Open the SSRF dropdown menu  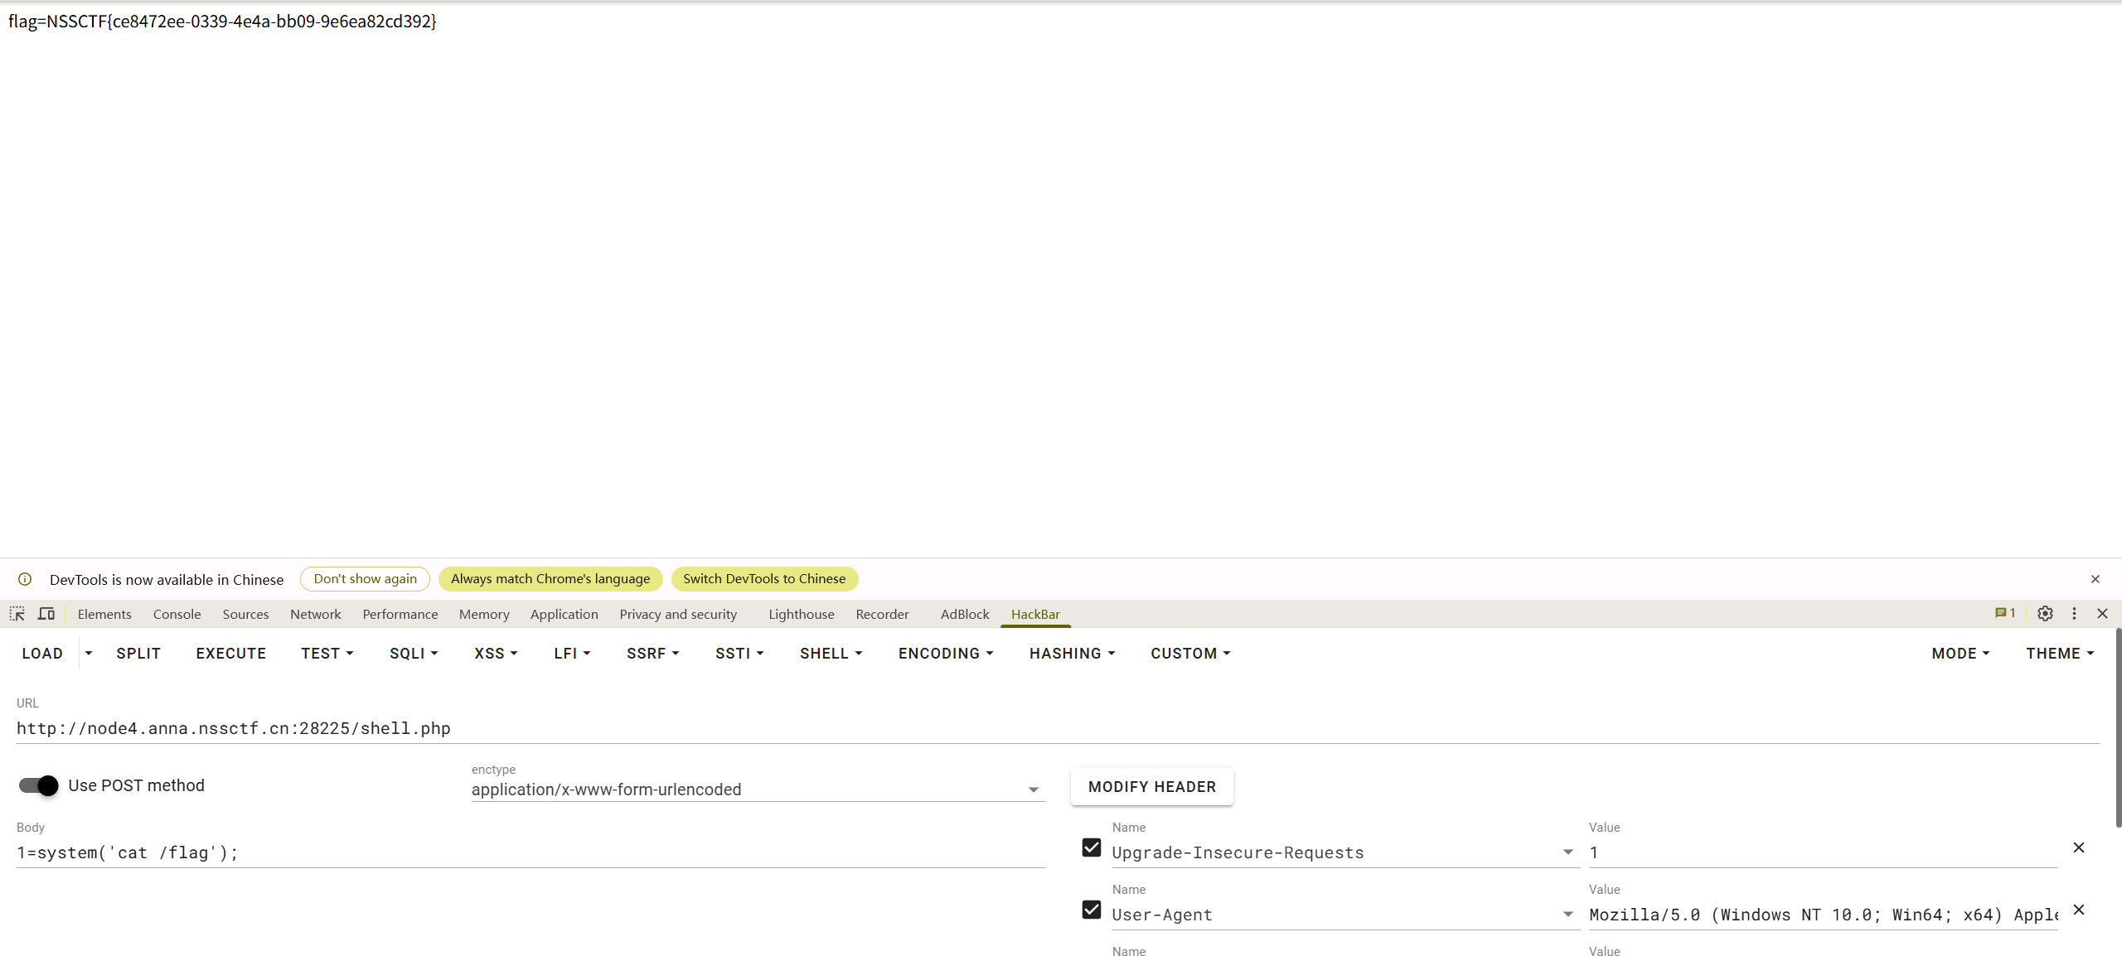tap(652, 654)
